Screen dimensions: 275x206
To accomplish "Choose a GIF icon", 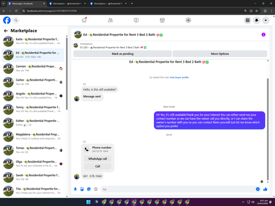I will [96, 189].
